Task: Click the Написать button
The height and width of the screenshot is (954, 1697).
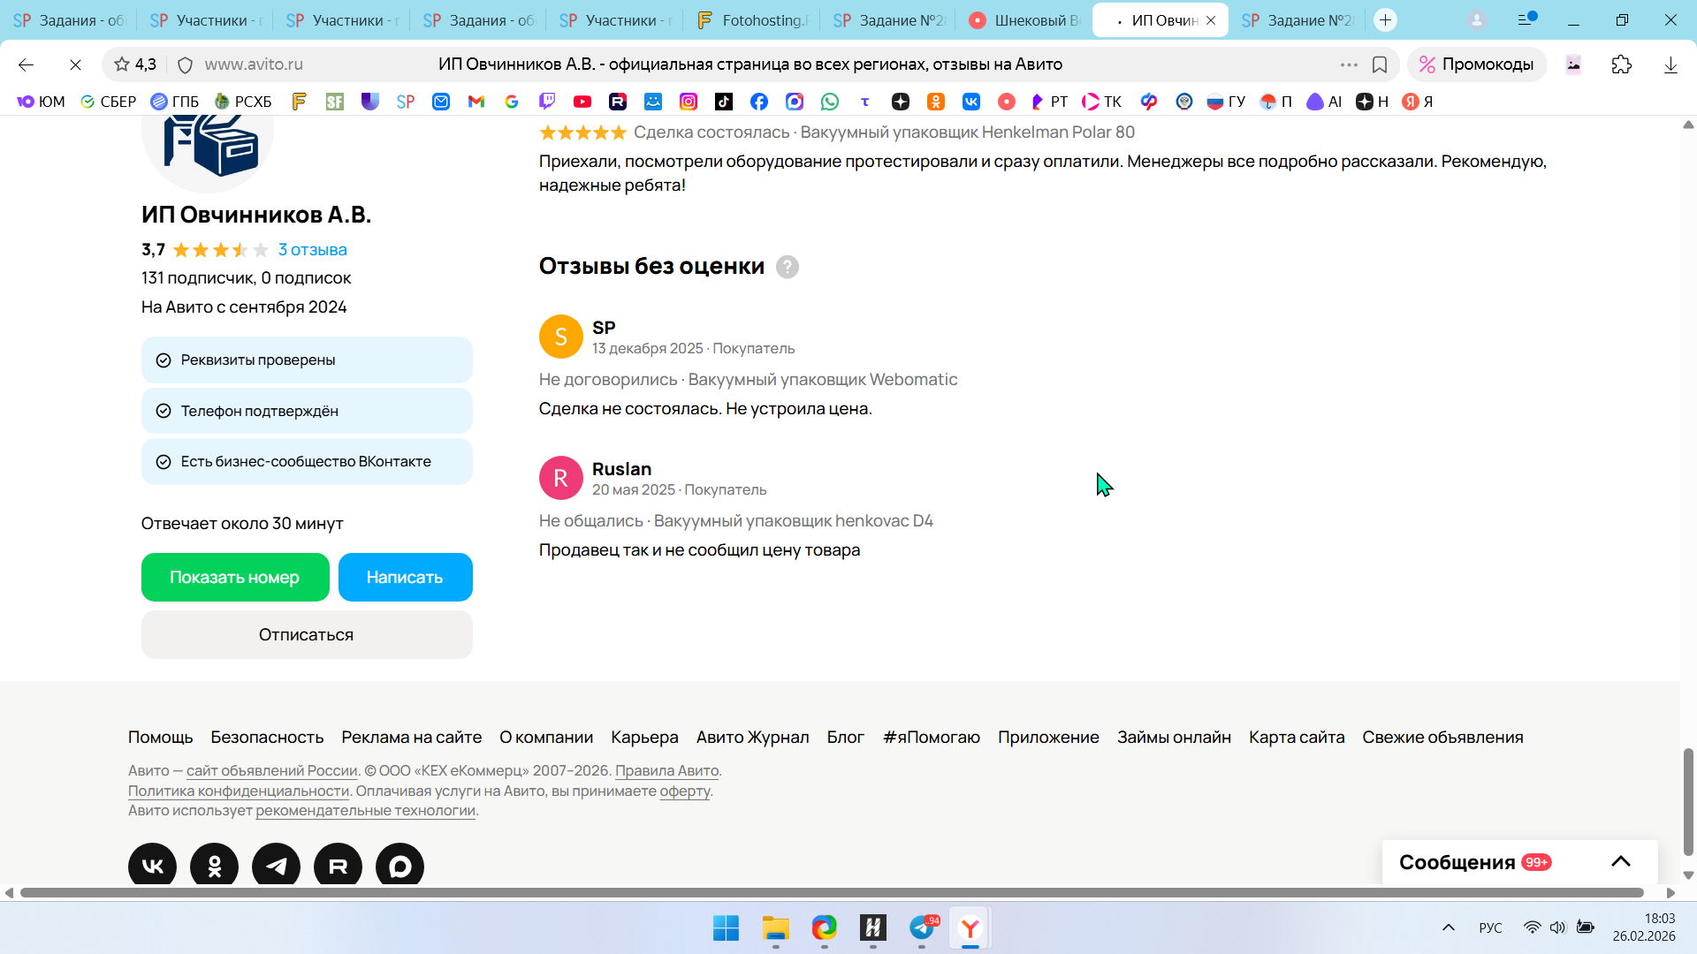Action: pyautogui.click(x=405, y=577)
